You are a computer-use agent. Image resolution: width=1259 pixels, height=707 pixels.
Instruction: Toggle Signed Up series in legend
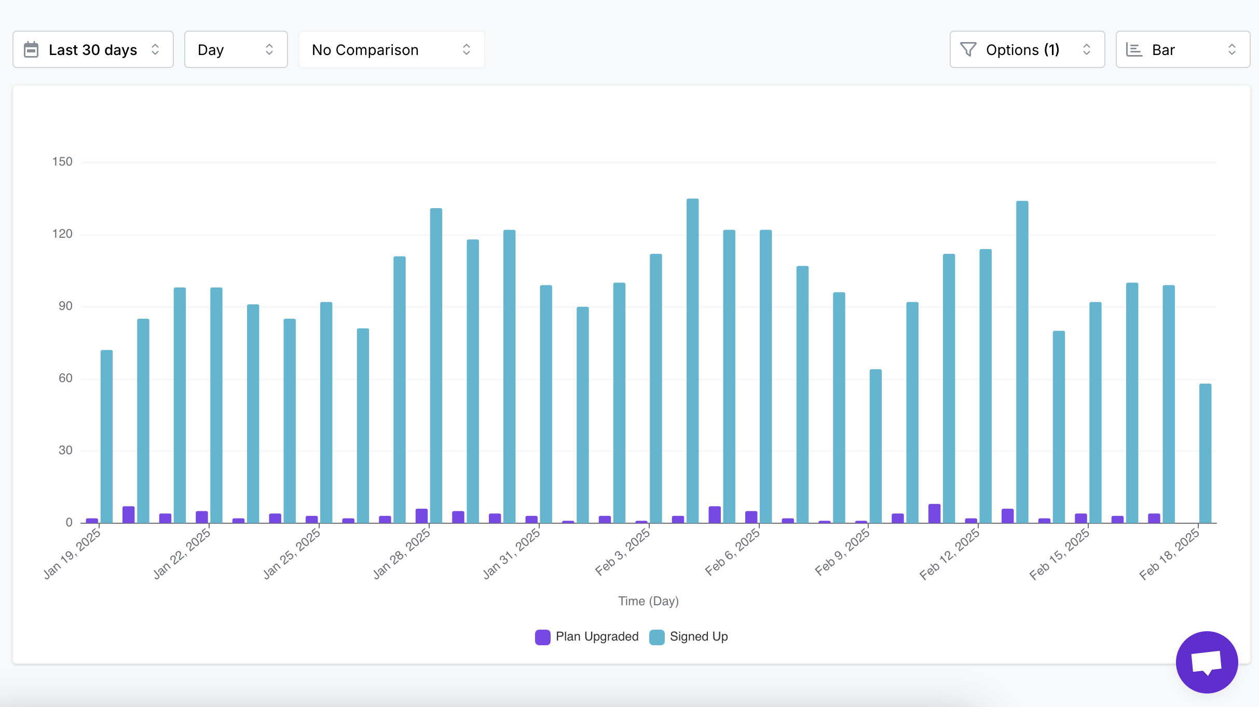click(699, 636)
